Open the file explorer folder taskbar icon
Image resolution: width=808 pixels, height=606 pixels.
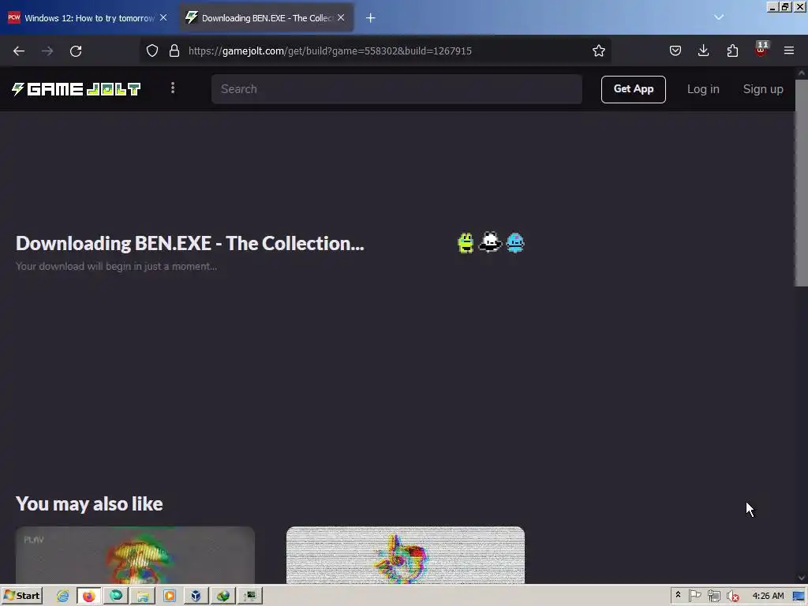point(143,596)
